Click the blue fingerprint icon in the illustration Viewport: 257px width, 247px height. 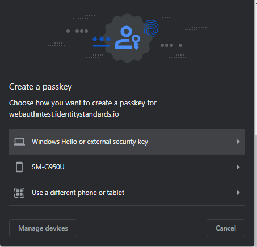click(x=151, y=28)
